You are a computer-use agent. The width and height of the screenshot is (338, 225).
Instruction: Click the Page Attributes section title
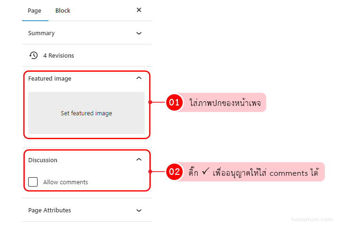[49, 210]
